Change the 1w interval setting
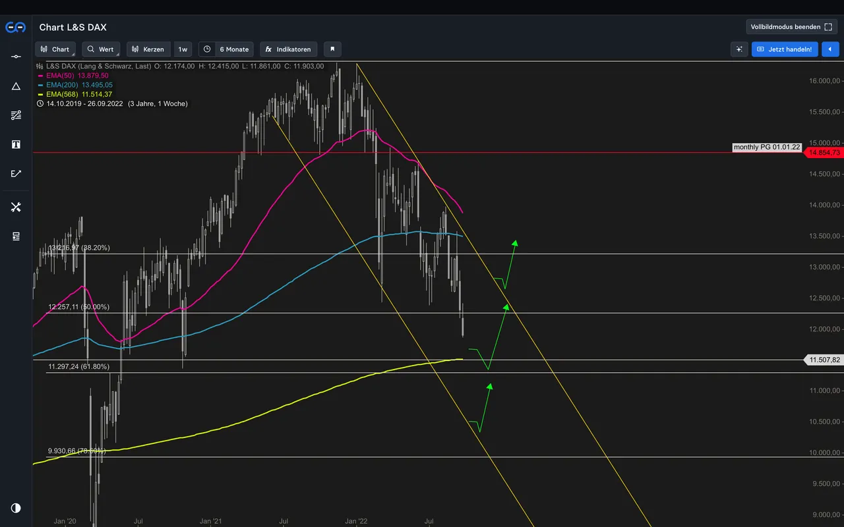Image resolution: width=844 pixels, height=527 pixels. 183,49
